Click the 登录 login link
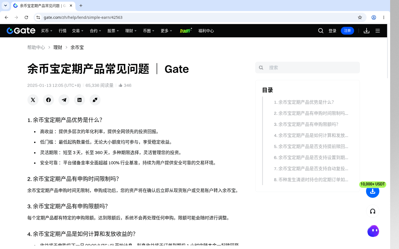Image resolution: width=399 pixels, height=249 pixels. [x=332, y=31]
